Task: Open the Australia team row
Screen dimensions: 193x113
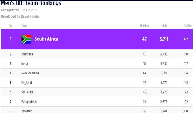Action: point(97,54)
